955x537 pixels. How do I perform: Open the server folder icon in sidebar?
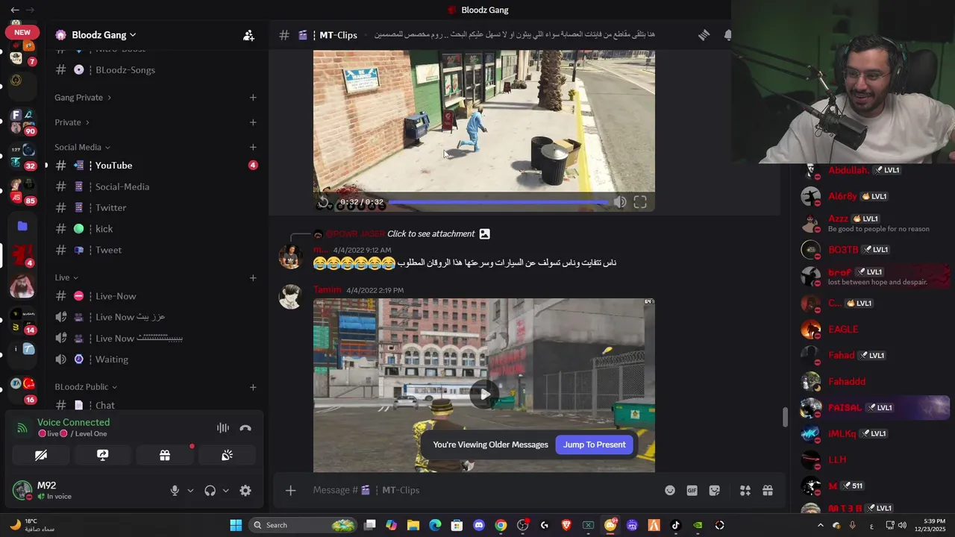(22, 226)
